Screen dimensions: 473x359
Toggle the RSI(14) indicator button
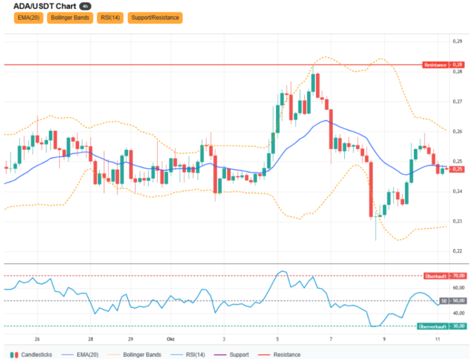tap(110, 18)
